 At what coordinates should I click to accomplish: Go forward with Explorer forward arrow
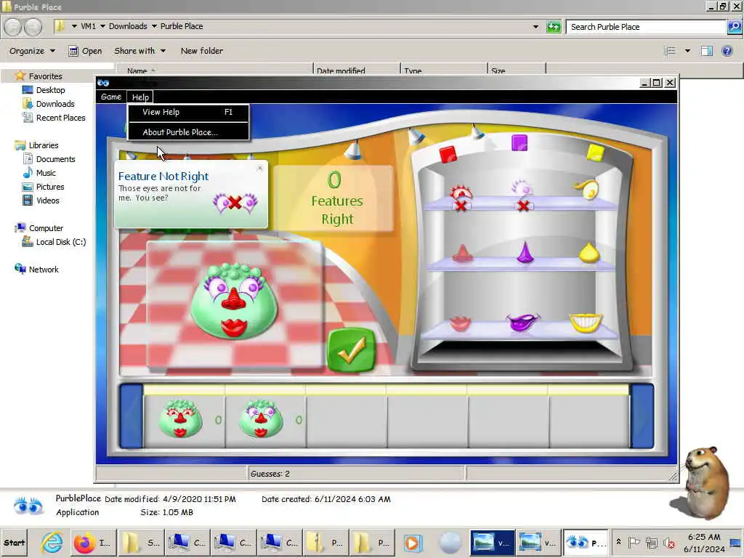pyautogui.click(x=33, y=27)
